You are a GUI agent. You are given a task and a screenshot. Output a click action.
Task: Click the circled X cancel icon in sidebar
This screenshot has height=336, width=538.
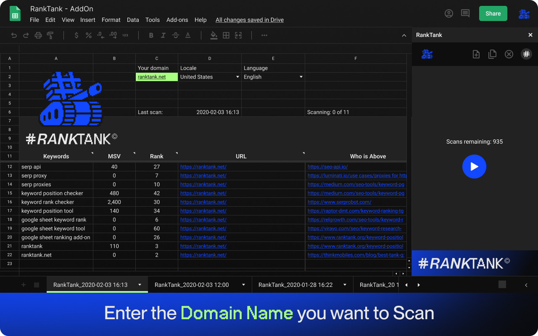click(509, 54)
